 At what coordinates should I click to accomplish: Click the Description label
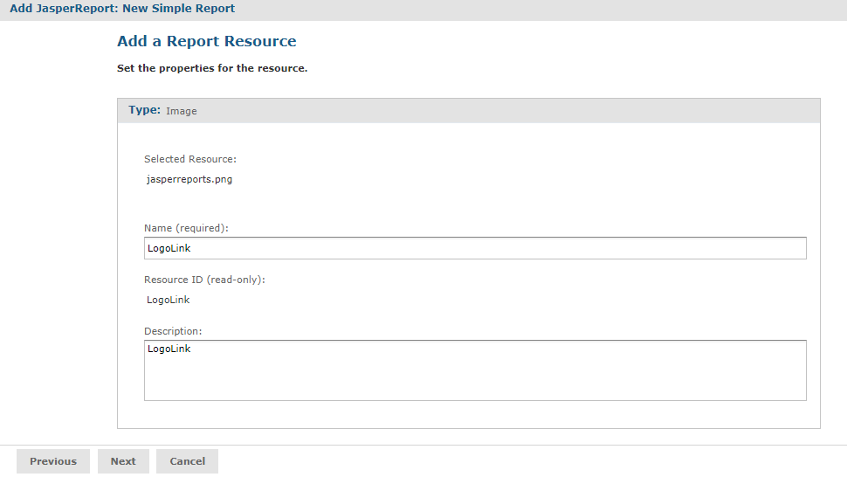[173, 331]
